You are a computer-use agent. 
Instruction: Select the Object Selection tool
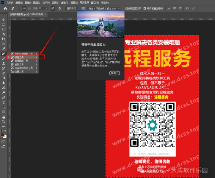click(4, 34)
